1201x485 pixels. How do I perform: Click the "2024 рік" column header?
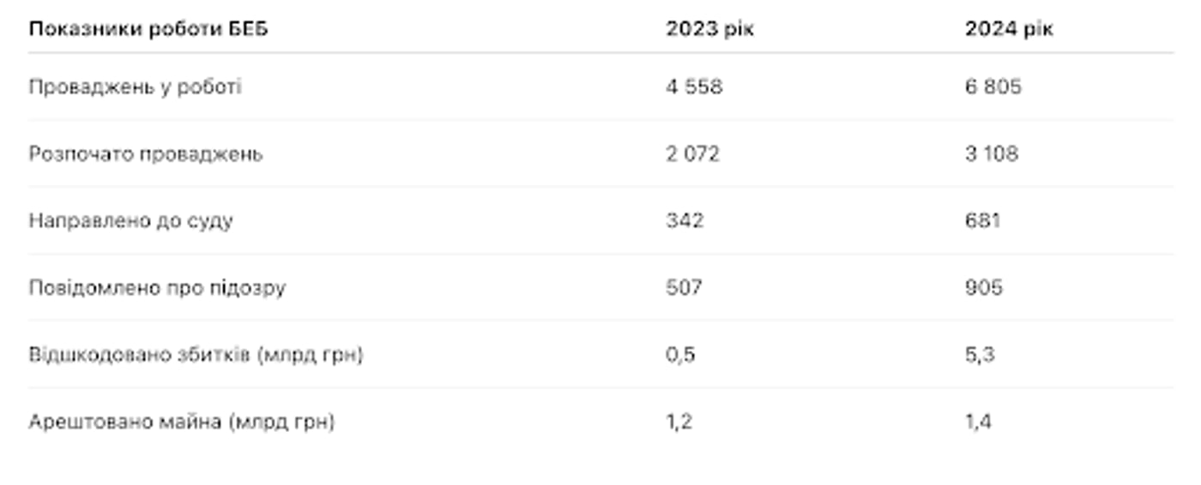[x=1009, y=29]
